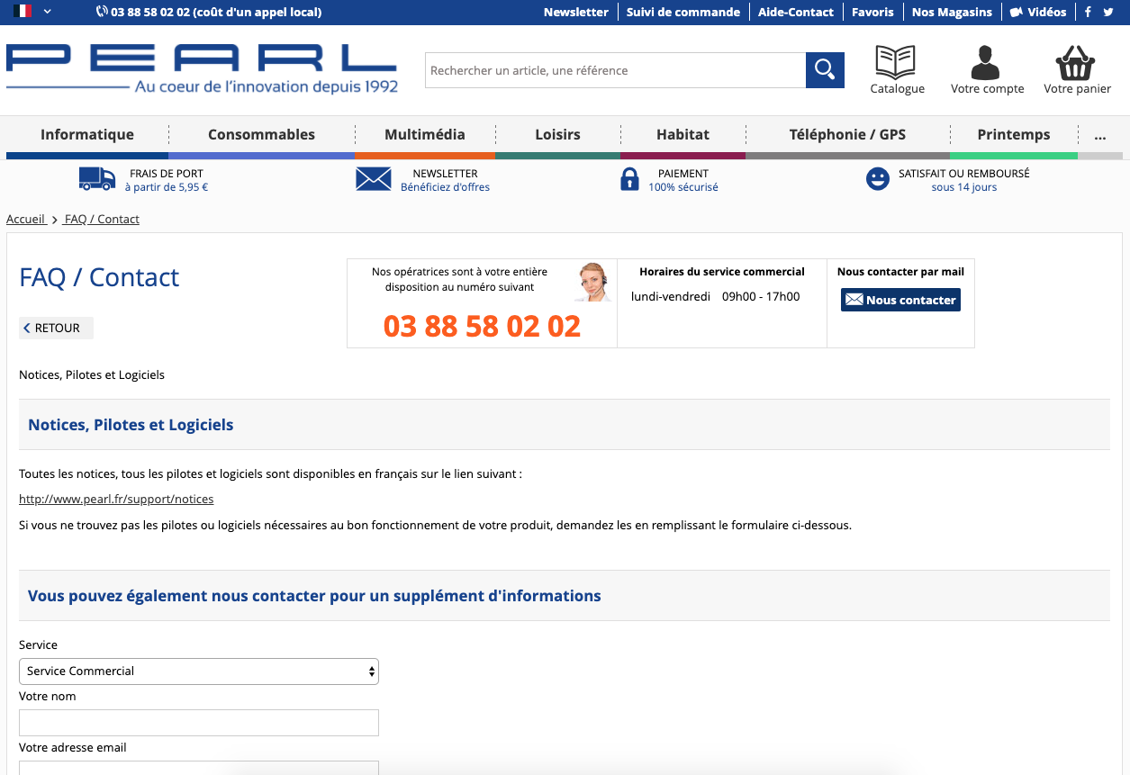Viewport: 1130px width, 775px height.
Task: Expand the ellipsis navigation menu
Action: [1099, 135]
